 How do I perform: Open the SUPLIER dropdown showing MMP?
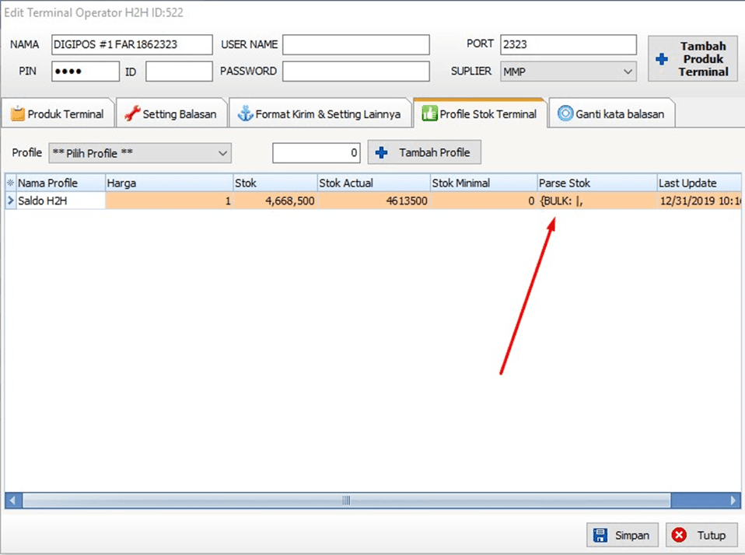click(x=568, y=72)
